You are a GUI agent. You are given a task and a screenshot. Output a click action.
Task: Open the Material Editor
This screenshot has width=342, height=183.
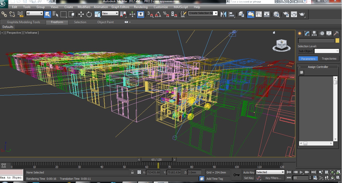coord(276,14)
